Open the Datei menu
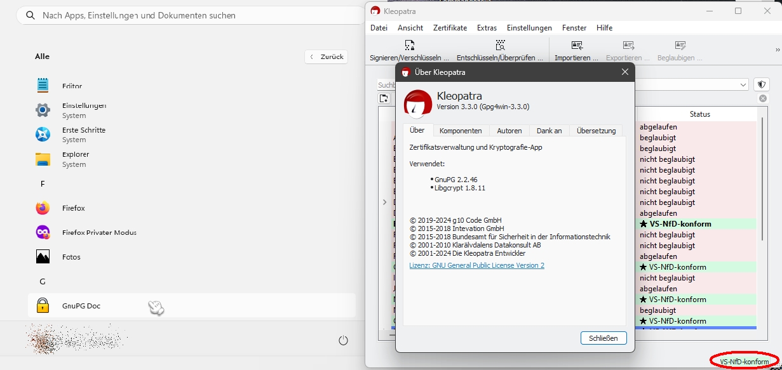The height and width of the screenshot is (370, 782). [379, 28]
